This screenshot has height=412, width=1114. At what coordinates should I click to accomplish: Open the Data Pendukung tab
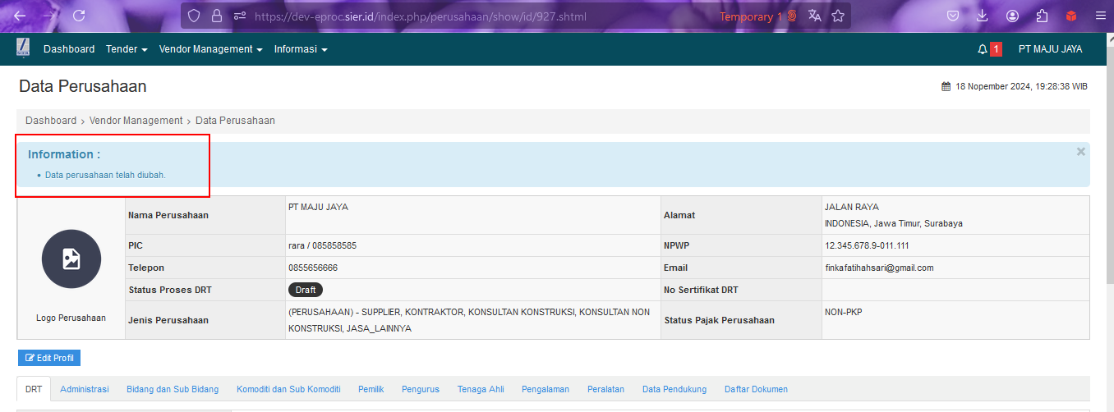[674, 390]
